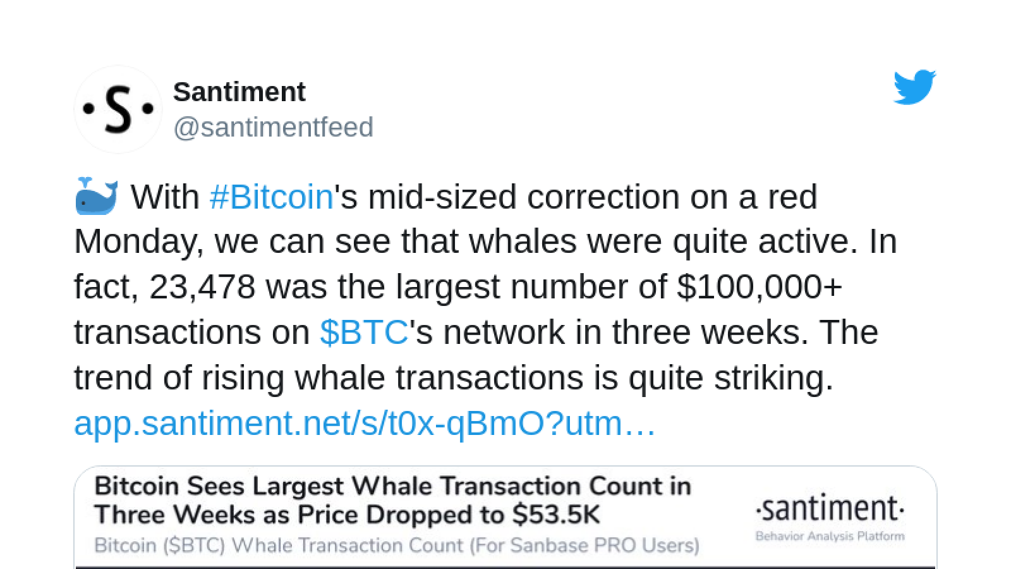Image resolution: width=1011 pixels, height=569 pixels.
Task: Click the whale emoji in the tweet
Action: point(96,196)
